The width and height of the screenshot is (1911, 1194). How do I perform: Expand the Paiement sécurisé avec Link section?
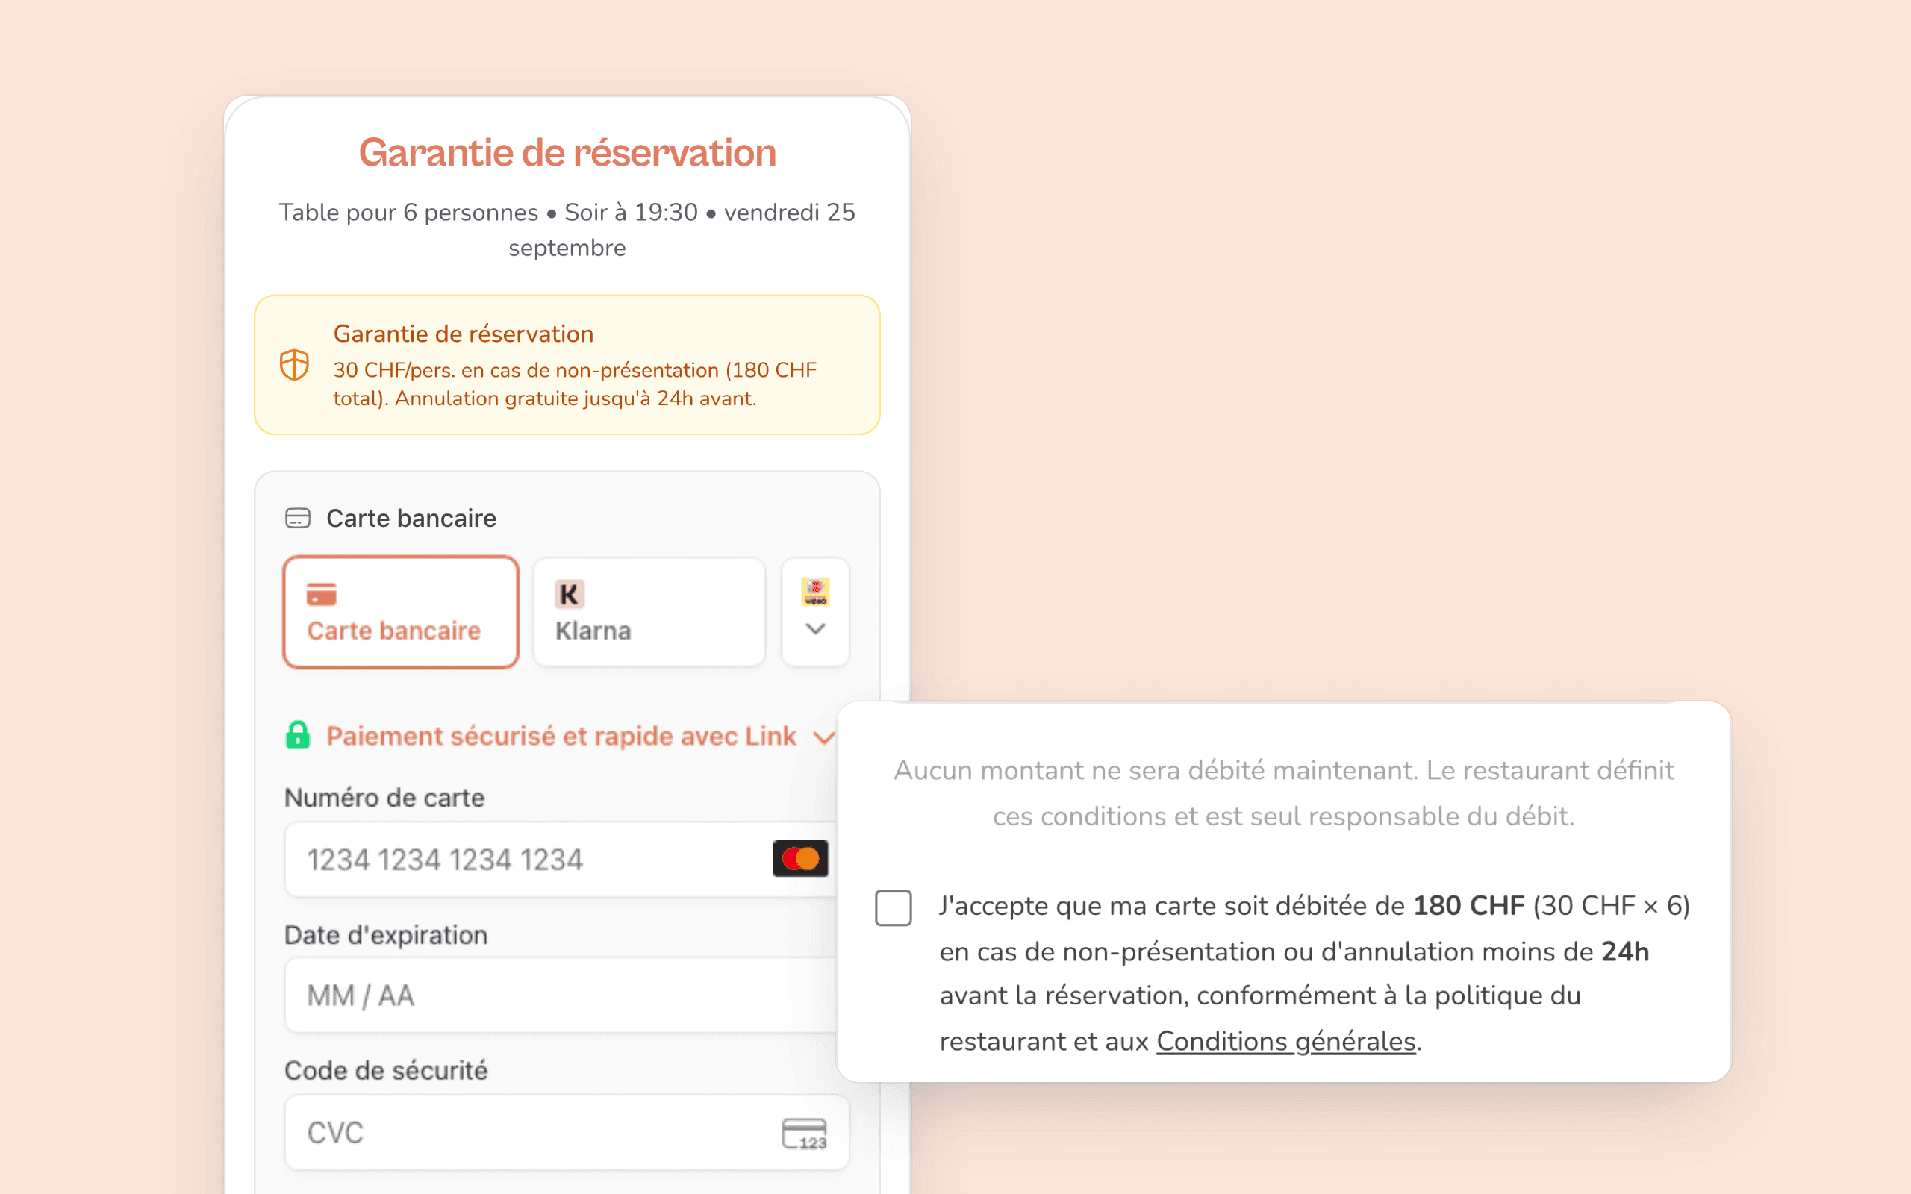click(823, 737)
